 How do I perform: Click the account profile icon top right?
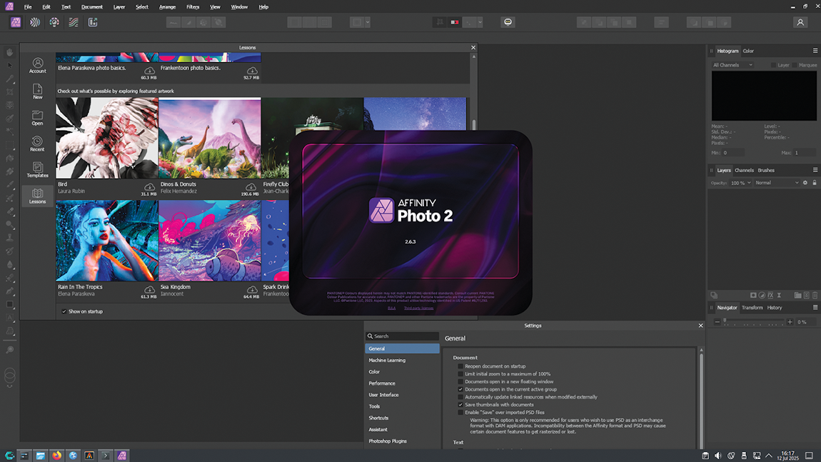(x=800, y=22)
